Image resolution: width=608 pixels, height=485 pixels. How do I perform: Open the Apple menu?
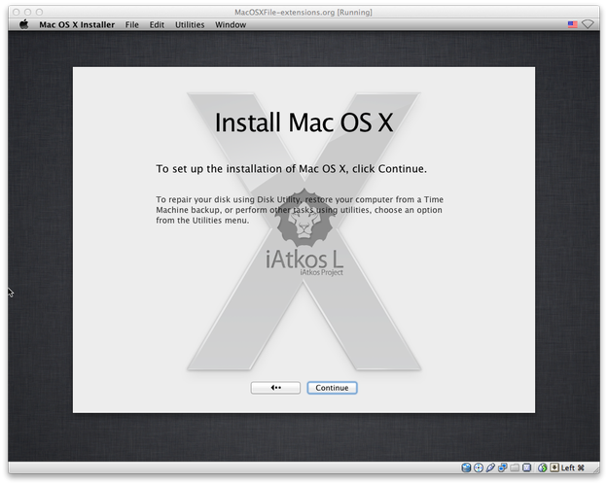pos(24,24)
